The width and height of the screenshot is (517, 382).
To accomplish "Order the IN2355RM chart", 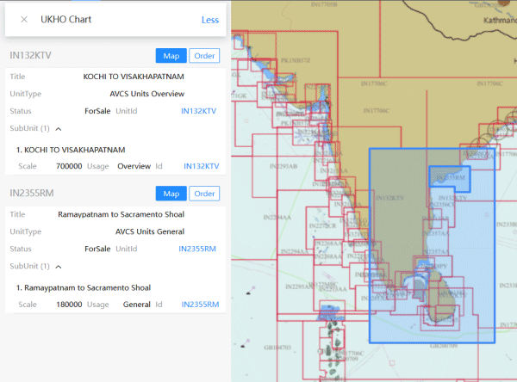I will point(204,194).
